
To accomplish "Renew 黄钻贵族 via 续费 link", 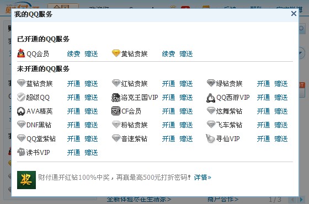I will tap(168, 54).
